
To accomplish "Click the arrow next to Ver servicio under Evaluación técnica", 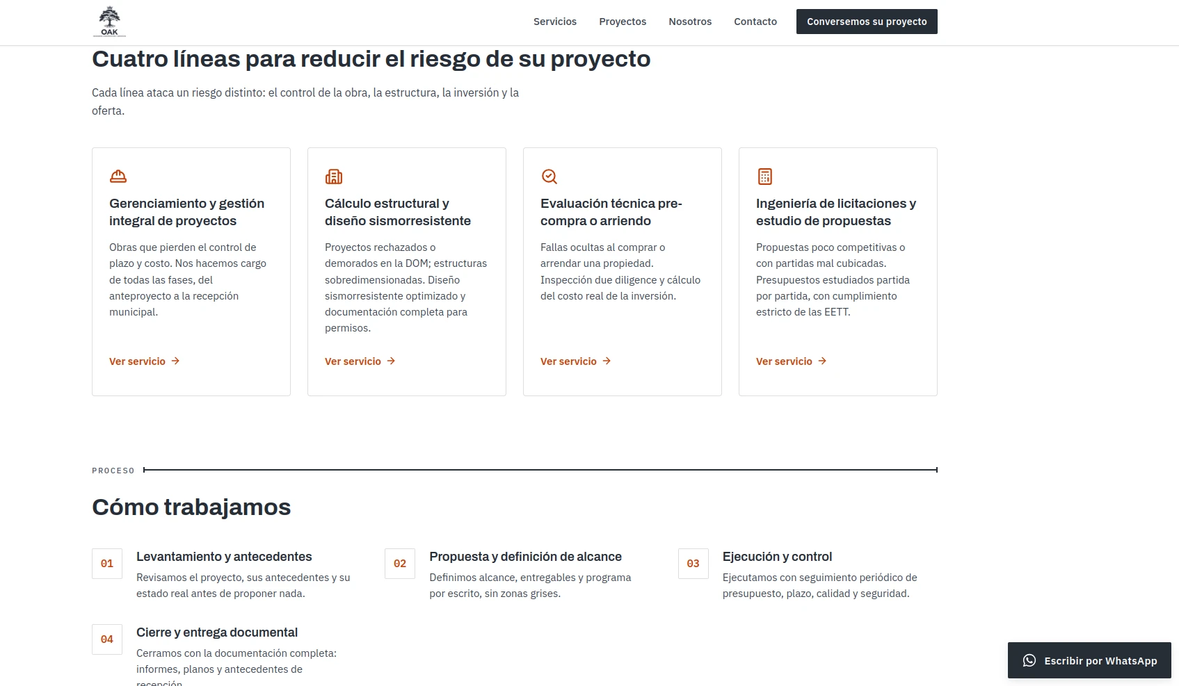I will click(x=607, y=361).
